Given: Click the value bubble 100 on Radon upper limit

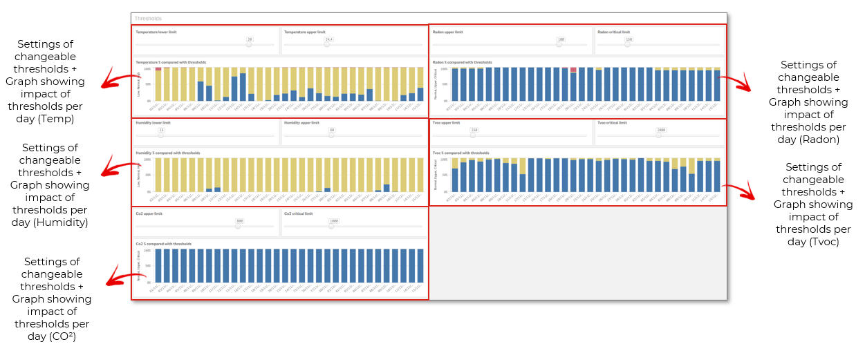Looking at the screenshot, I should click(561, 39).
